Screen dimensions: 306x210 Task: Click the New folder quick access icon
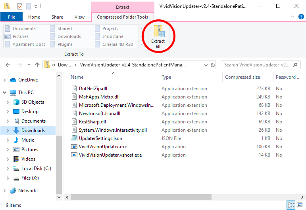(x=29, y=6)
